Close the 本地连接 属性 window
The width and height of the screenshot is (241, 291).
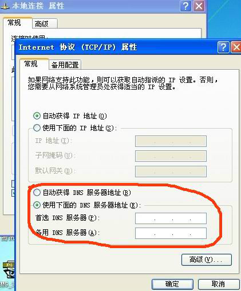point(199,6)
